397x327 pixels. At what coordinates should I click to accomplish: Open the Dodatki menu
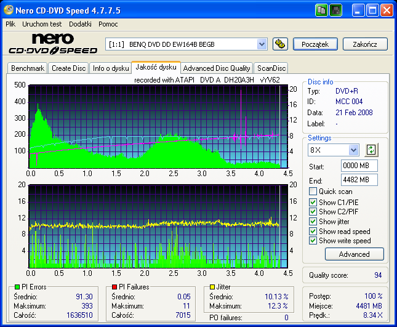80,24
